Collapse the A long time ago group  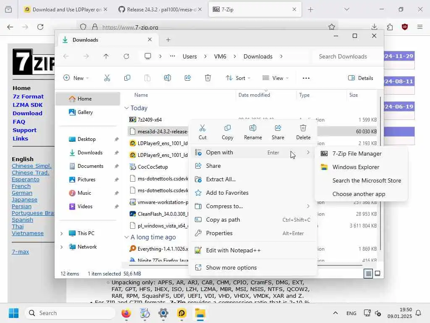pos(126,237)
